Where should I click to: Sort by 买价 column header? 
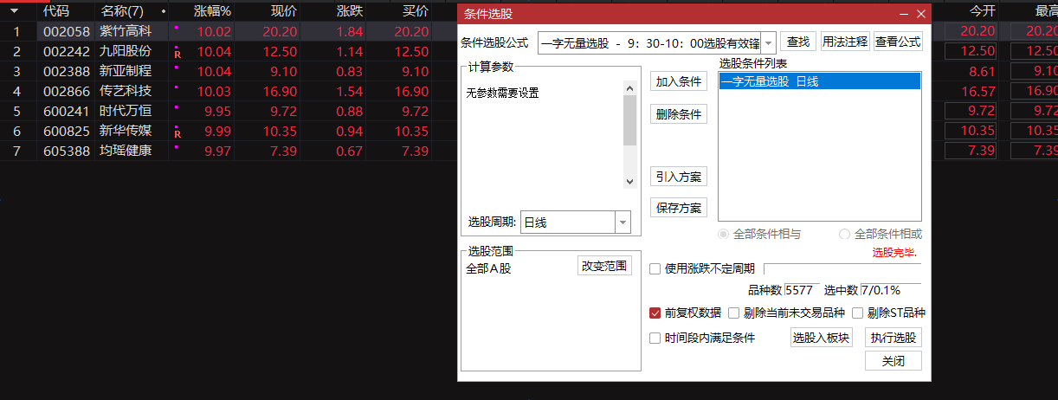pyautogui.click(x=416, y=11)
